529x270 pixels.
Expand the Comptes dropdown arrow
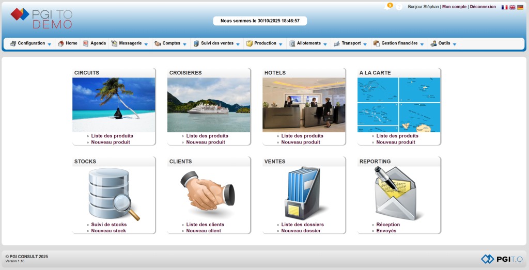pos(184,44)
